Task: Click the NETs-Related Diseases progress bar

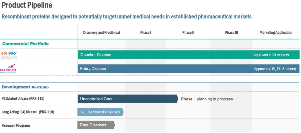Action: 100,112
